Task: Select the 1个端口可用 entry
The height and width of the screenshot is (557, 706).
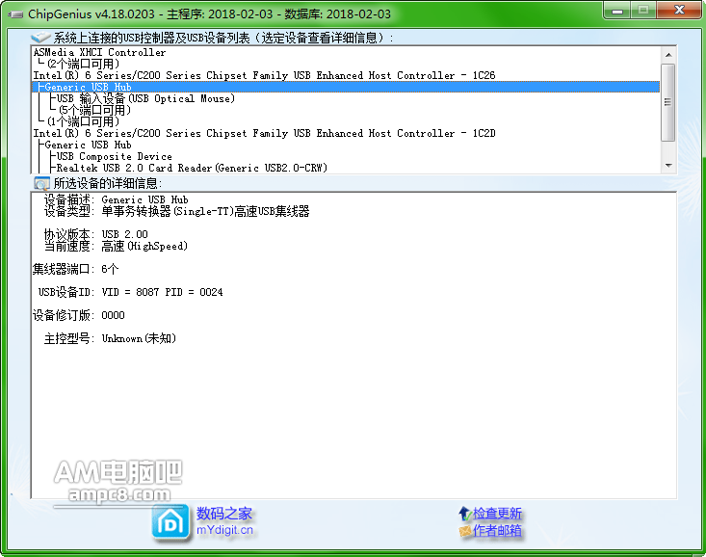Action: click(x=83, y=121)
